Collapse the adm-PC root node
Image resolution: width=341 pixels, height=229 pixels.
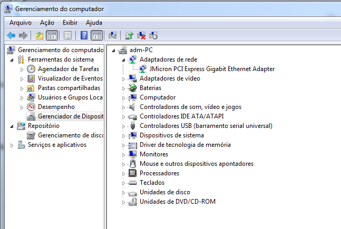coord(113,51)
